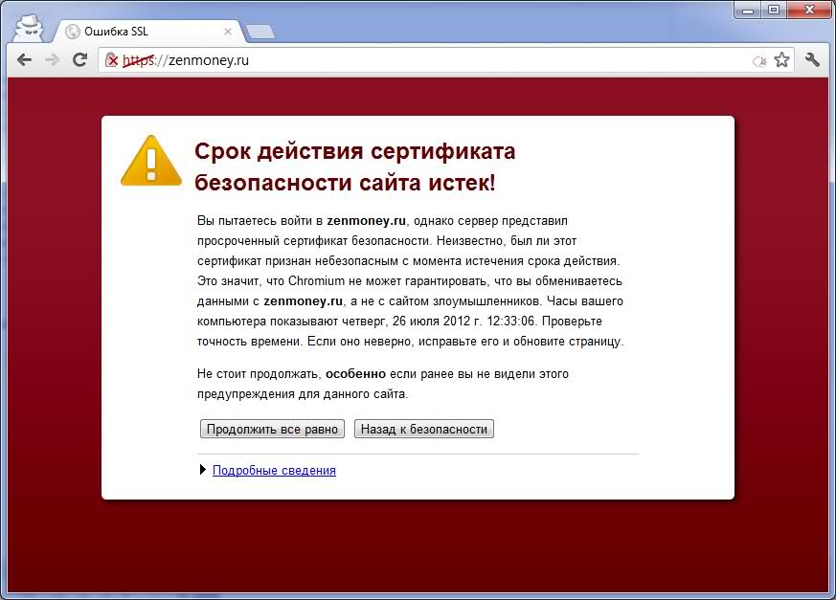This screenshot has width=836, height=600.
Task: Click the yellow warning triangle icon
Action: 151,161
